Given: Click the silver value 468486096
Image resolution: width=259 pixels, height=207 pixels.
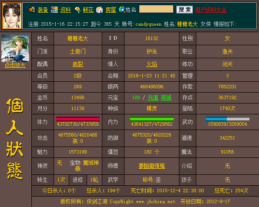Looking at the screenshot, I should (152, 87).
